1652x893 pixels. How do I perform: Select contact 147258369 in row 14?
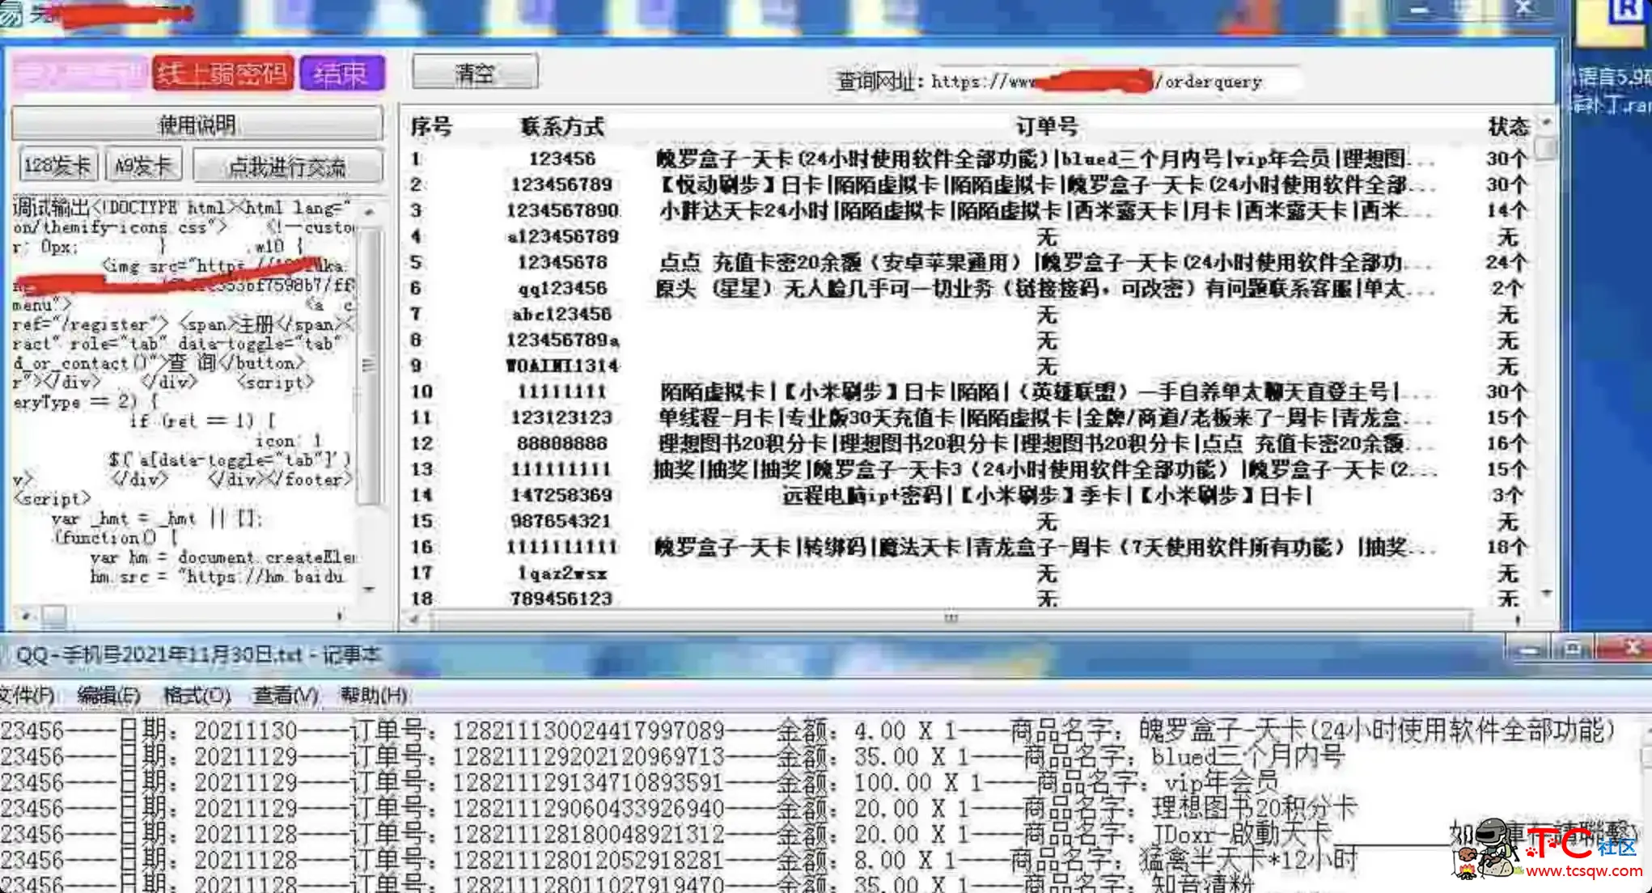point(562,495)
